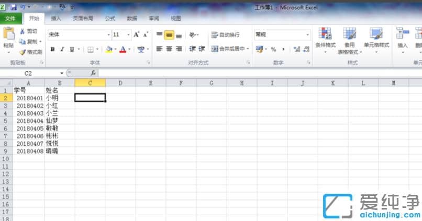Toggle Wrap Text (自动换行)
Viewport: 422px width, 221px height.
(x=225, y=34)
